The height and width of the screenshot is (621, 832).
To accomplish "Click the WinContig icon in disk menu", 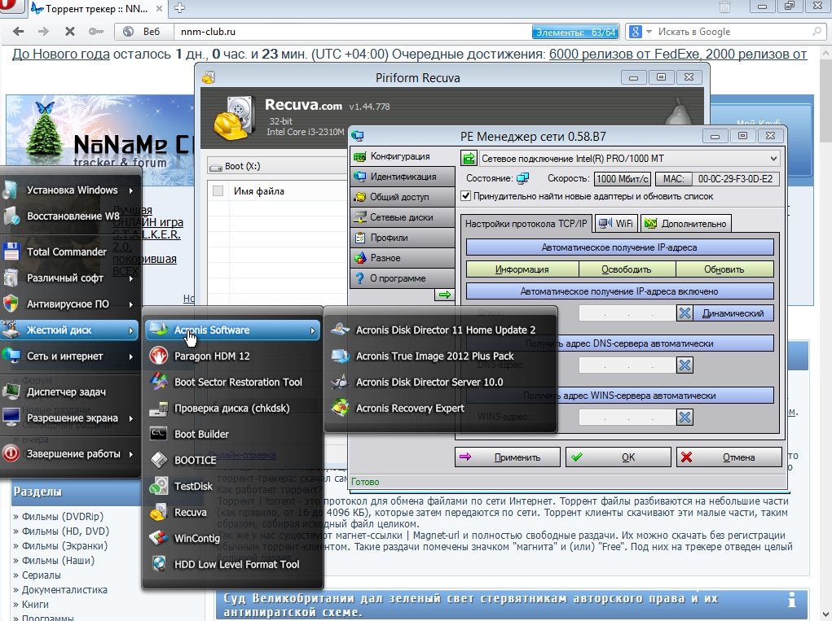I will click(159, 539).
